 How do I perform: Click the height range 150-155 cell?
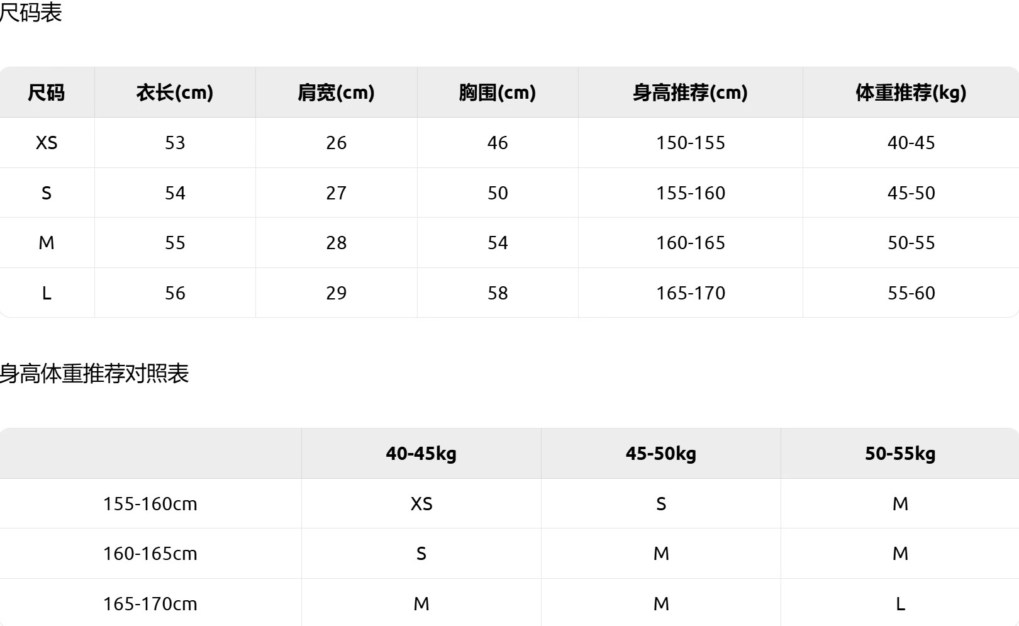pyautogui.click(x=690, y=143)
